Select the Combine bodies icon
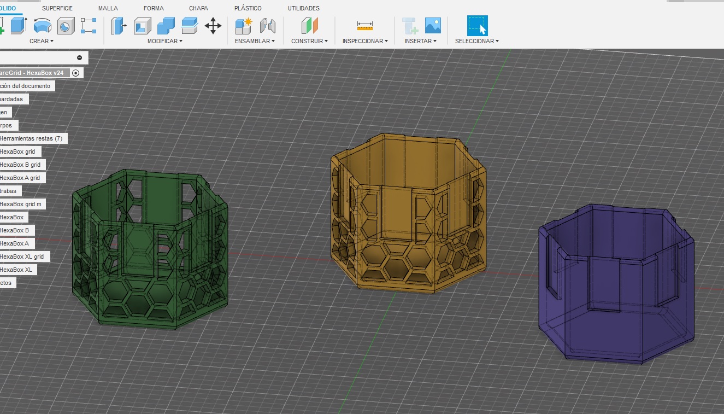The image size is (724, 414). click(166, 26)
